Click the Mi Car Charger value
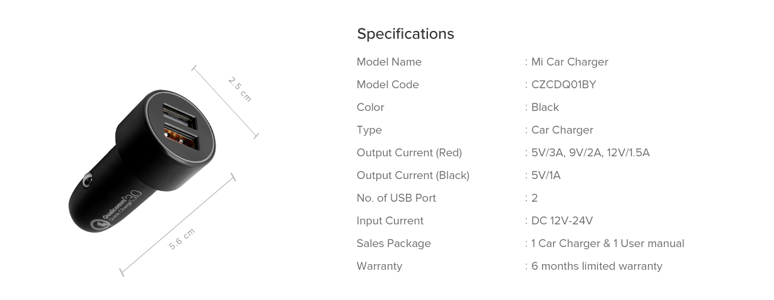 coord(569,62)
